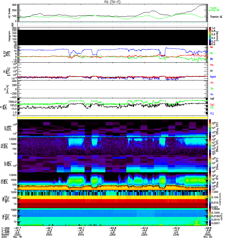Click the 2320 time tick label
This screenshot has height=241, width=225.
coord(144,235)
